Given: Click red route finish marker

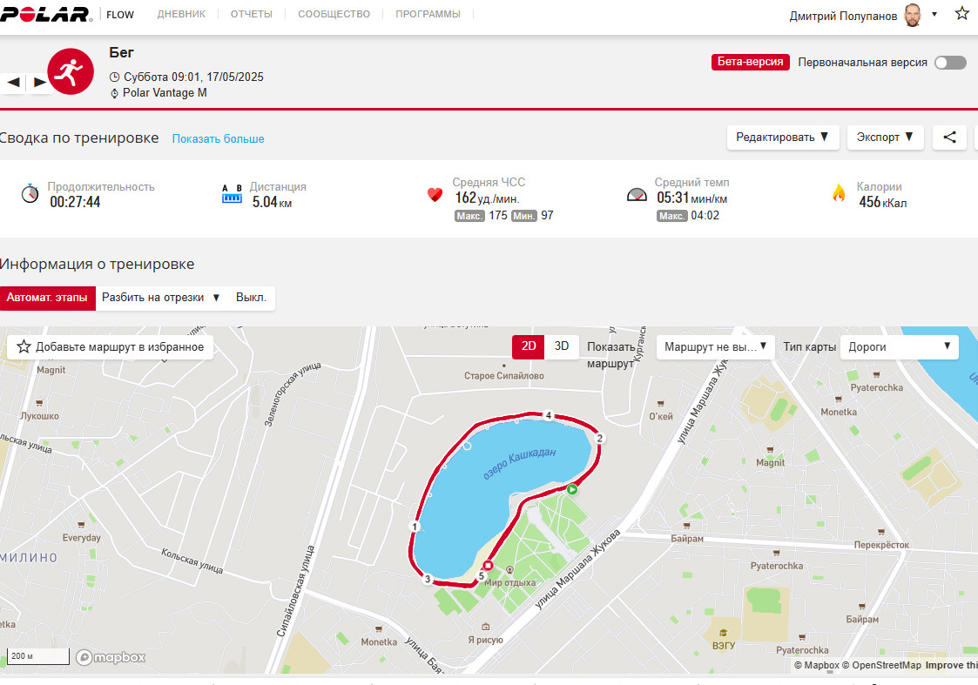Looking at the screenshot, I should point(488,566).
